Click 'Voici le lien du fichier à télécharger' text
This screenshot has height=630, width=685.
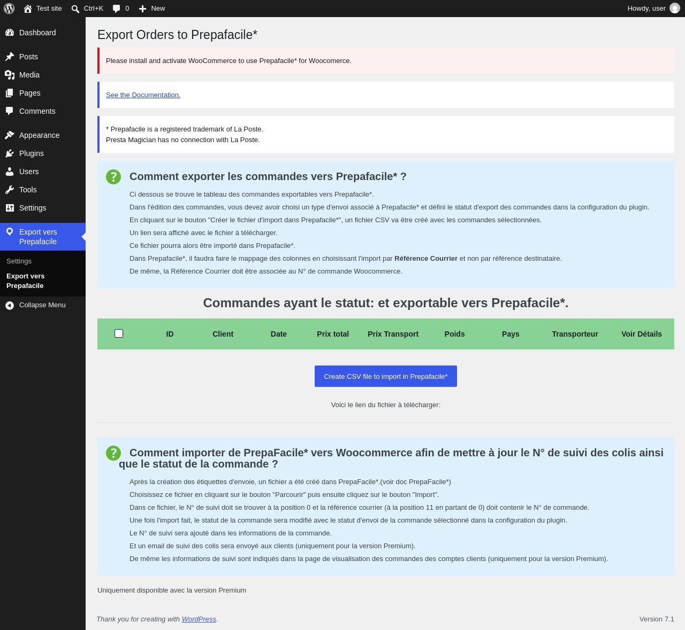pos(386,405)
